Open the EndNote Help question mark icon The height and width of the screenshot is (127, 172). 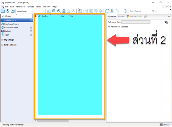coord(125,11)
